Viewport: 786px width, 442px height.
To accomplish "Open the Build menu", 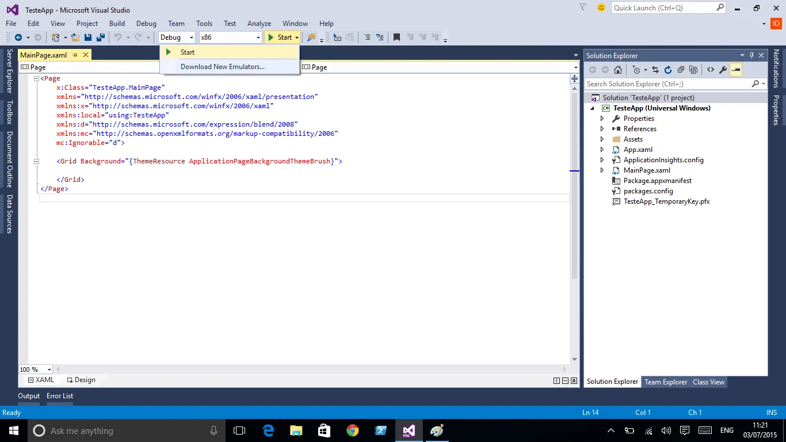I will [117, 24].
